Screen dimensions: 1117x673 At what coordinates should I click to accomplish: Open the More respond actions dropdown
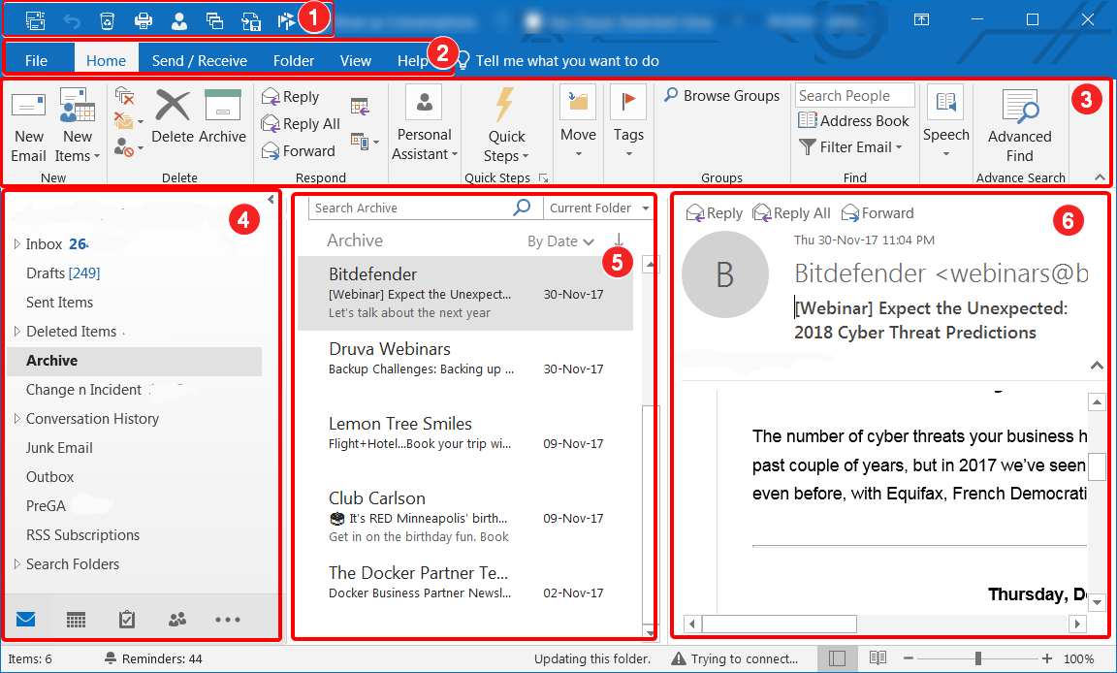point(364,143)
